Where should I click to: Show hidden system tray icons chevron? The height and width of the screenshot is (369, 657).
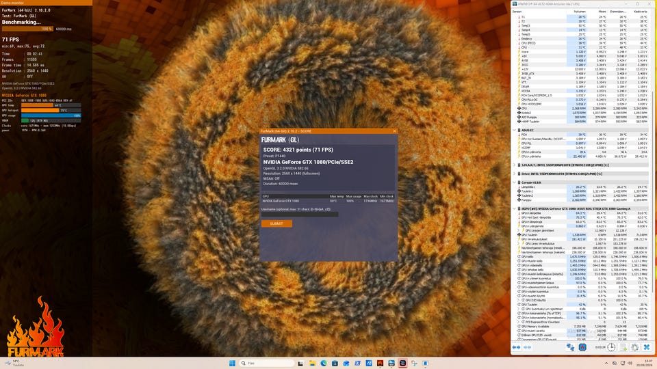pos(606,363)
